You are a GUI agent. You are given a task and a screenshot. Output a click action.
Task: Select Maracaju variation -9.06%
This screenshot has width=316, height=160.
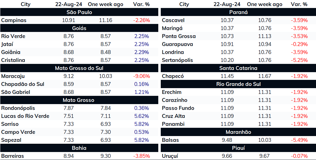click(x=141, y=76)
